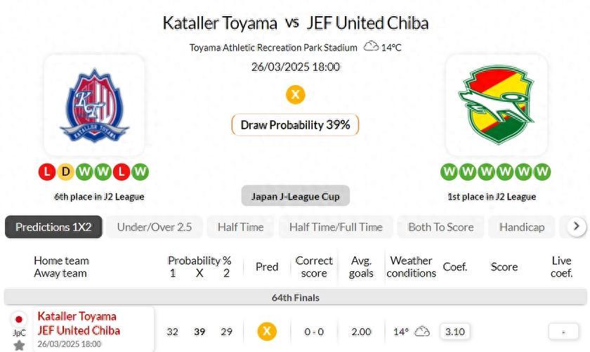Select the Predictions 1X2 tab

[x=53, y=227]
